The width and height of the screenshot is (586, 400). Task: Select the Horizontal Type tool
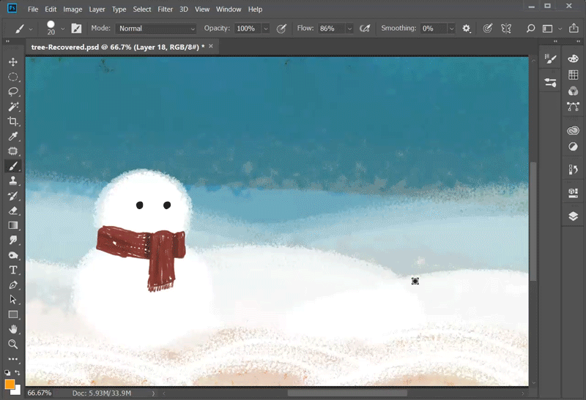click(x=13, y=270)
